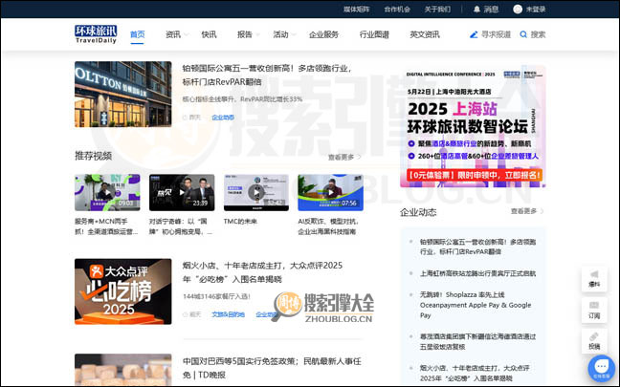The height and width of the screenshot is (387, 620).
Task: Open sidebar 铂顿国际公寓五一营收 news item
Action: click(x=477, y=247)
